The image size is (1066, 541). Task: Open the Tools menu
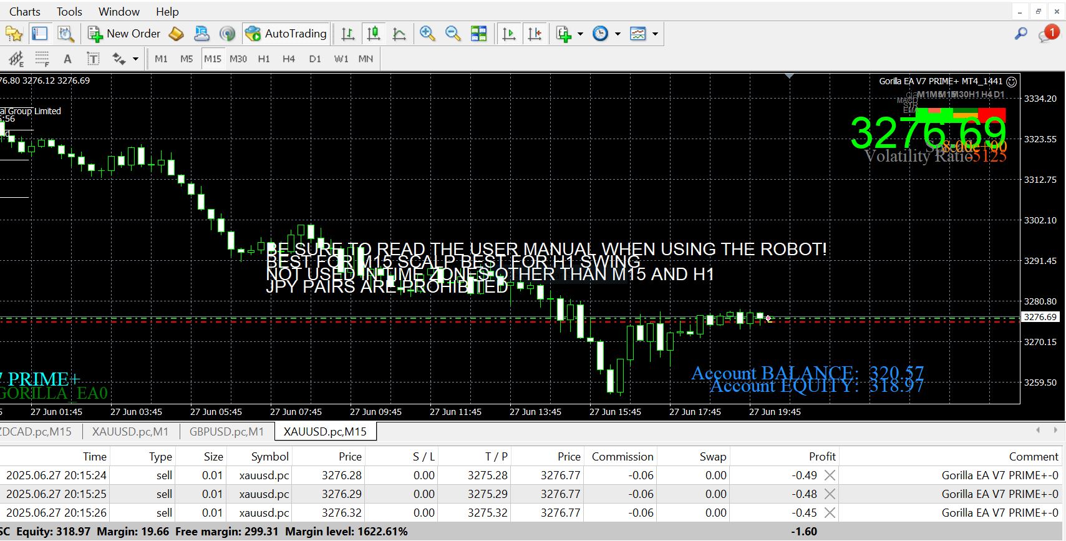[69, 11]
